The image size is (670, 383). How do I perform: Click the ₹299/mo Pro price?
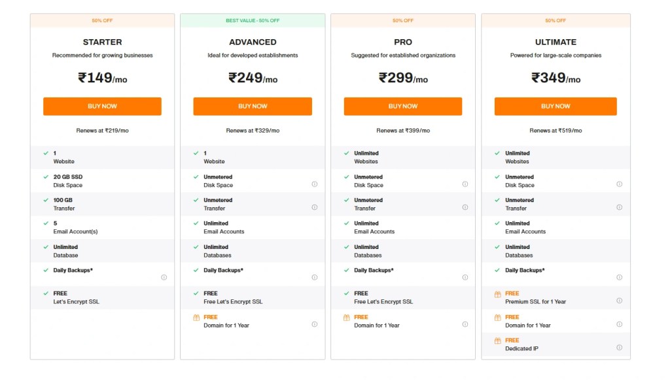pos(403,78)
